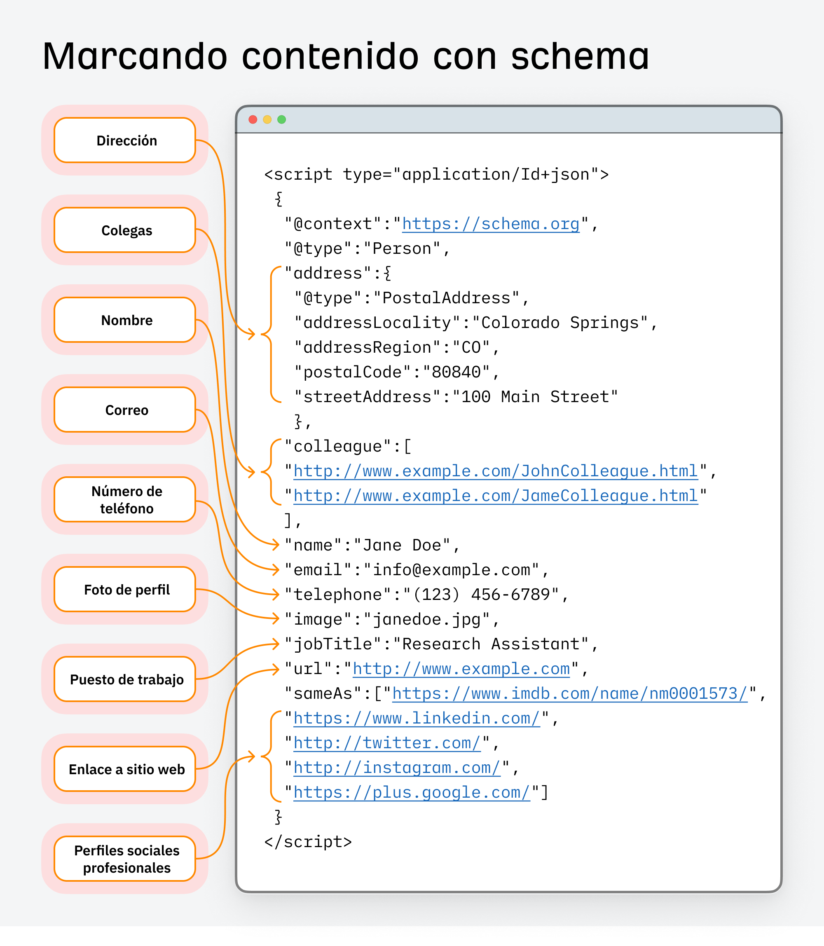Open the JameColleague.html link
The image size is (824, 946).
(496, 496)
